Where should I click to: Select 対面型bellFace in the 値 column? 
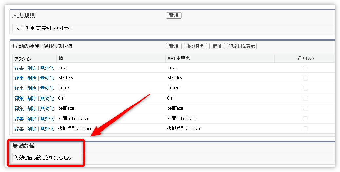[x=73, y=118]
